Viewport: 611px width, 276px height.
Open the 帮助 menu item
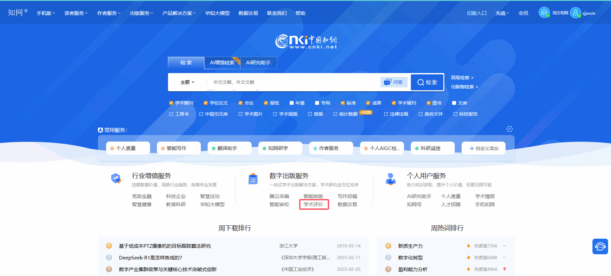point(300,13)
